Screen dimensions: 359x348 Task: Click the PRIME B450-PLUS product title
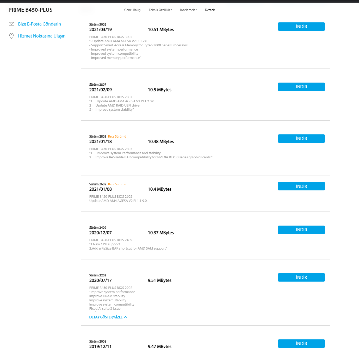(x=30, y=10)
